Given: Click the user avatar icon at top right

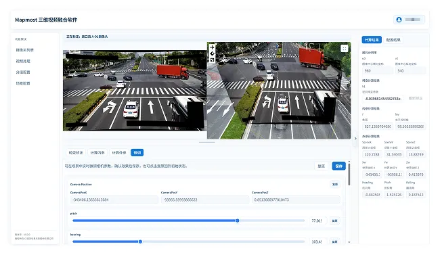Looking at the screenshot, I should [x=399, y=20].
